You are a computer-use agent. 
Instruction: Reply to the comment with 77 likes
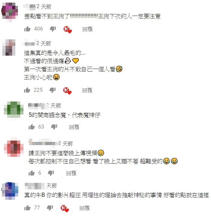point(84,208)
